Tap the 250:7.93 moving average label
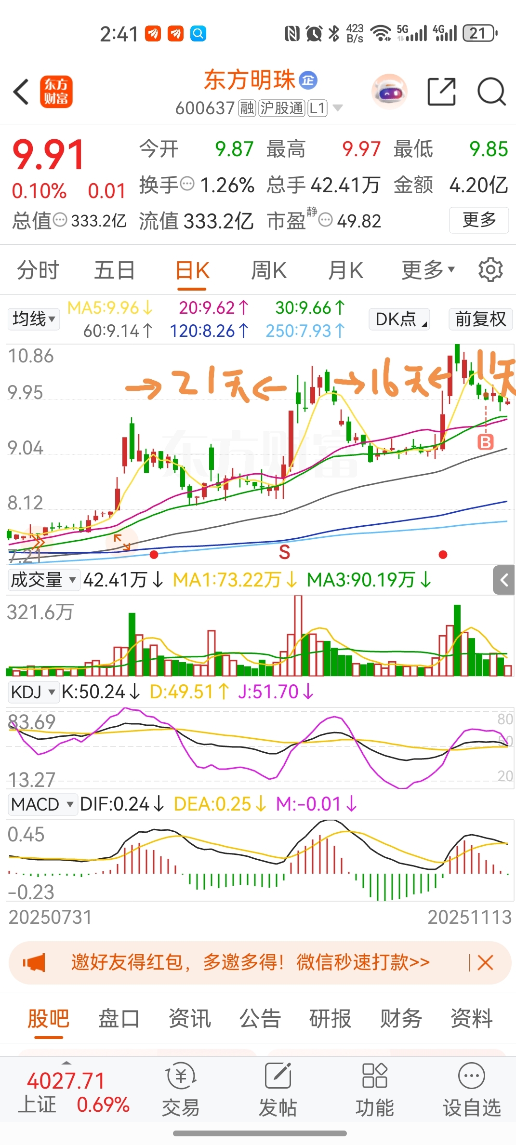 (305, 331)
